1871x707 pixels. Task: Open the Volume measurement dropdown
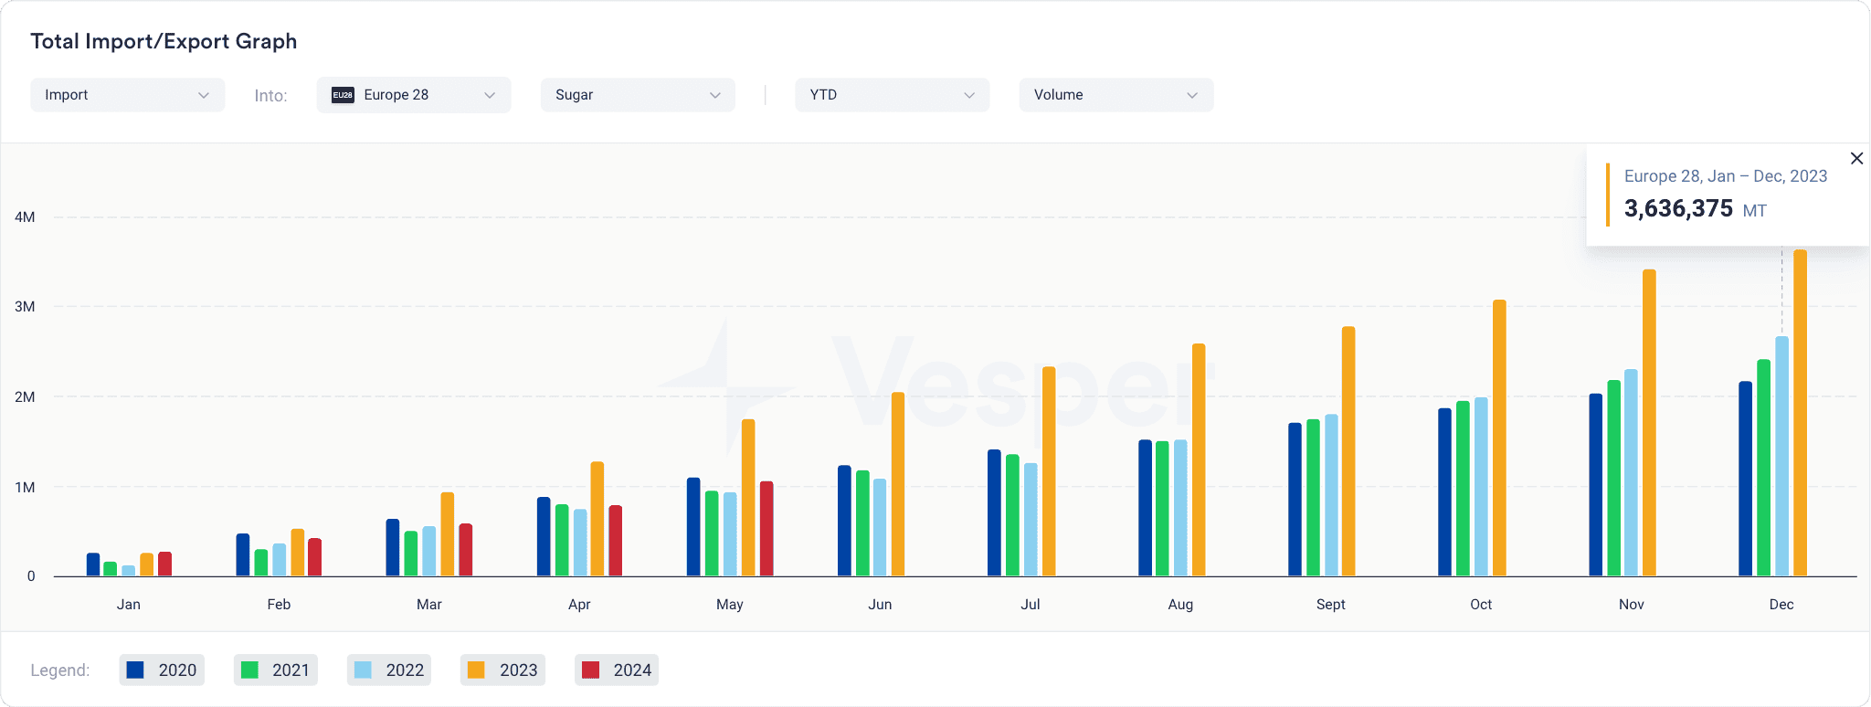[x=1115, y=94]
